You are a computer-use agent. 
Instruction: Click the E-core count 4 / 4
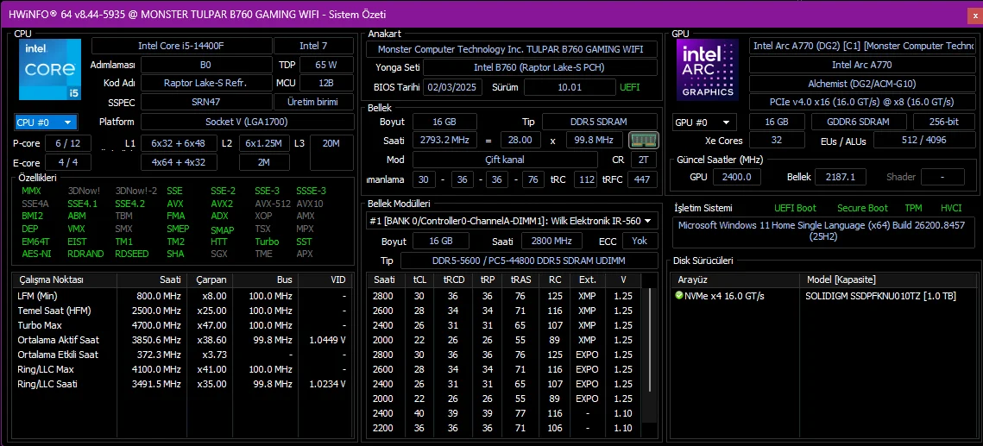[x=67, y=163]
